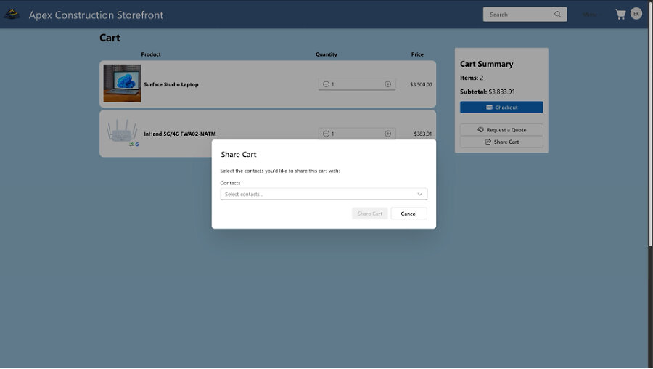Click share icon beside Share Cart
The width and height of the screenshot is (653, 369).
[x=488, y=142]
